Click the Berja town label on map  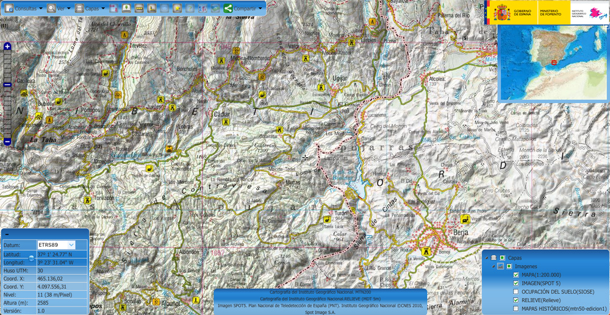pyautogui.click(x=461, y=232)
